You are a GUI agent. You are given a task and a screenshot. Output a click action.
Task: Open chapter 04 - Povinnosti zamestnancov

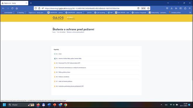click(71, 68)
